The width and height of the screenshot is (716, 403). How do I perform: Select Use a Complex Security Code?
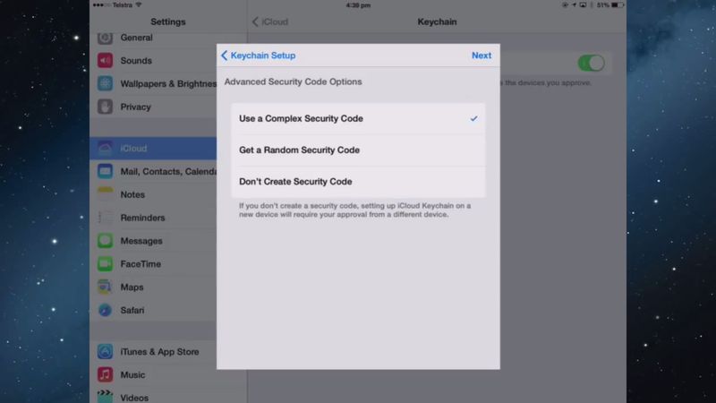pos(358,118)
